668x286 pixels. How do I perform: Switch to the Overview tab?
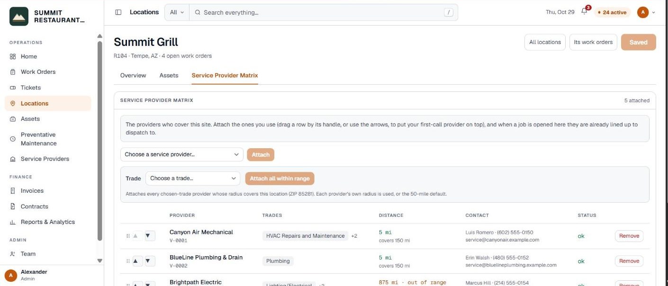coord(133,75)
